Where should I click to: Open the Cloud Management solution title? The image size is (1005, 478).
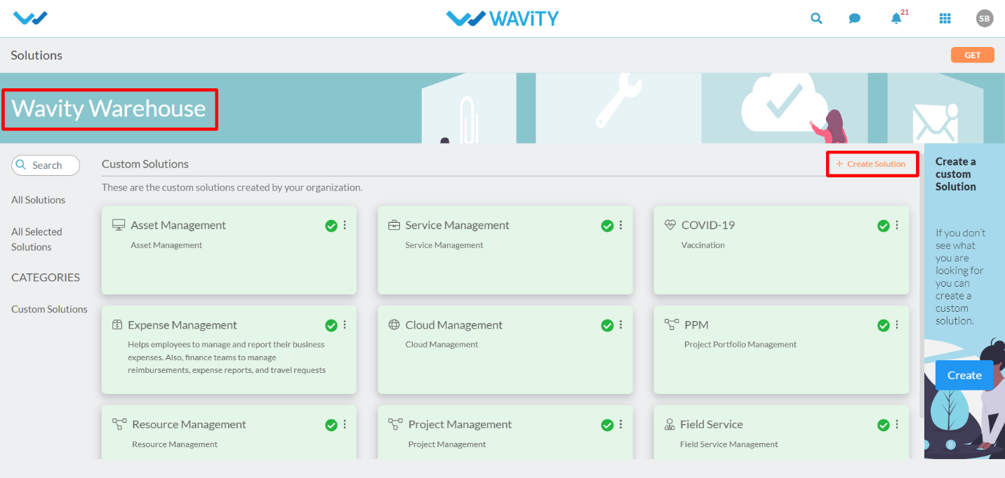(454, 325)
